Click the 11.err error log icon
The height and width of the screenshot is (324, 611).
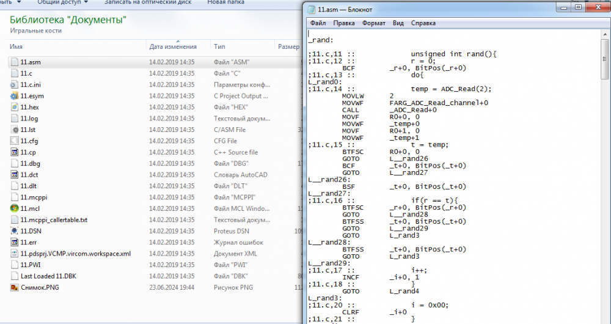pyautogui.click(x=15, y=243)
